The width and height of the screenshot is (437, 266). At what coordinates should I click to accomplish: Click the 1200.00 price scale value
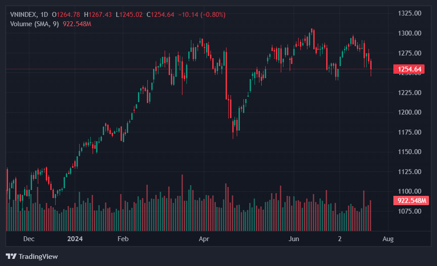point(409,112)
